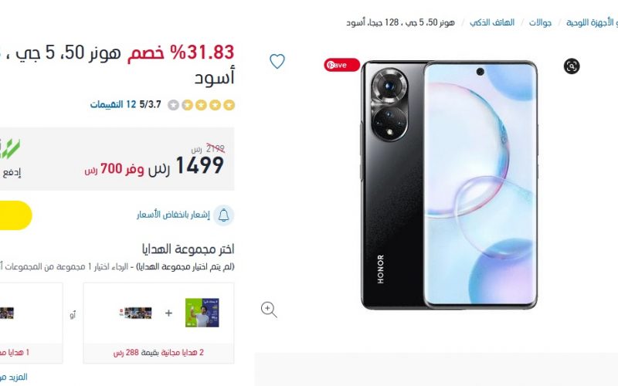Click the streaming subscription gift thumbnail

[x=136, y=313]
